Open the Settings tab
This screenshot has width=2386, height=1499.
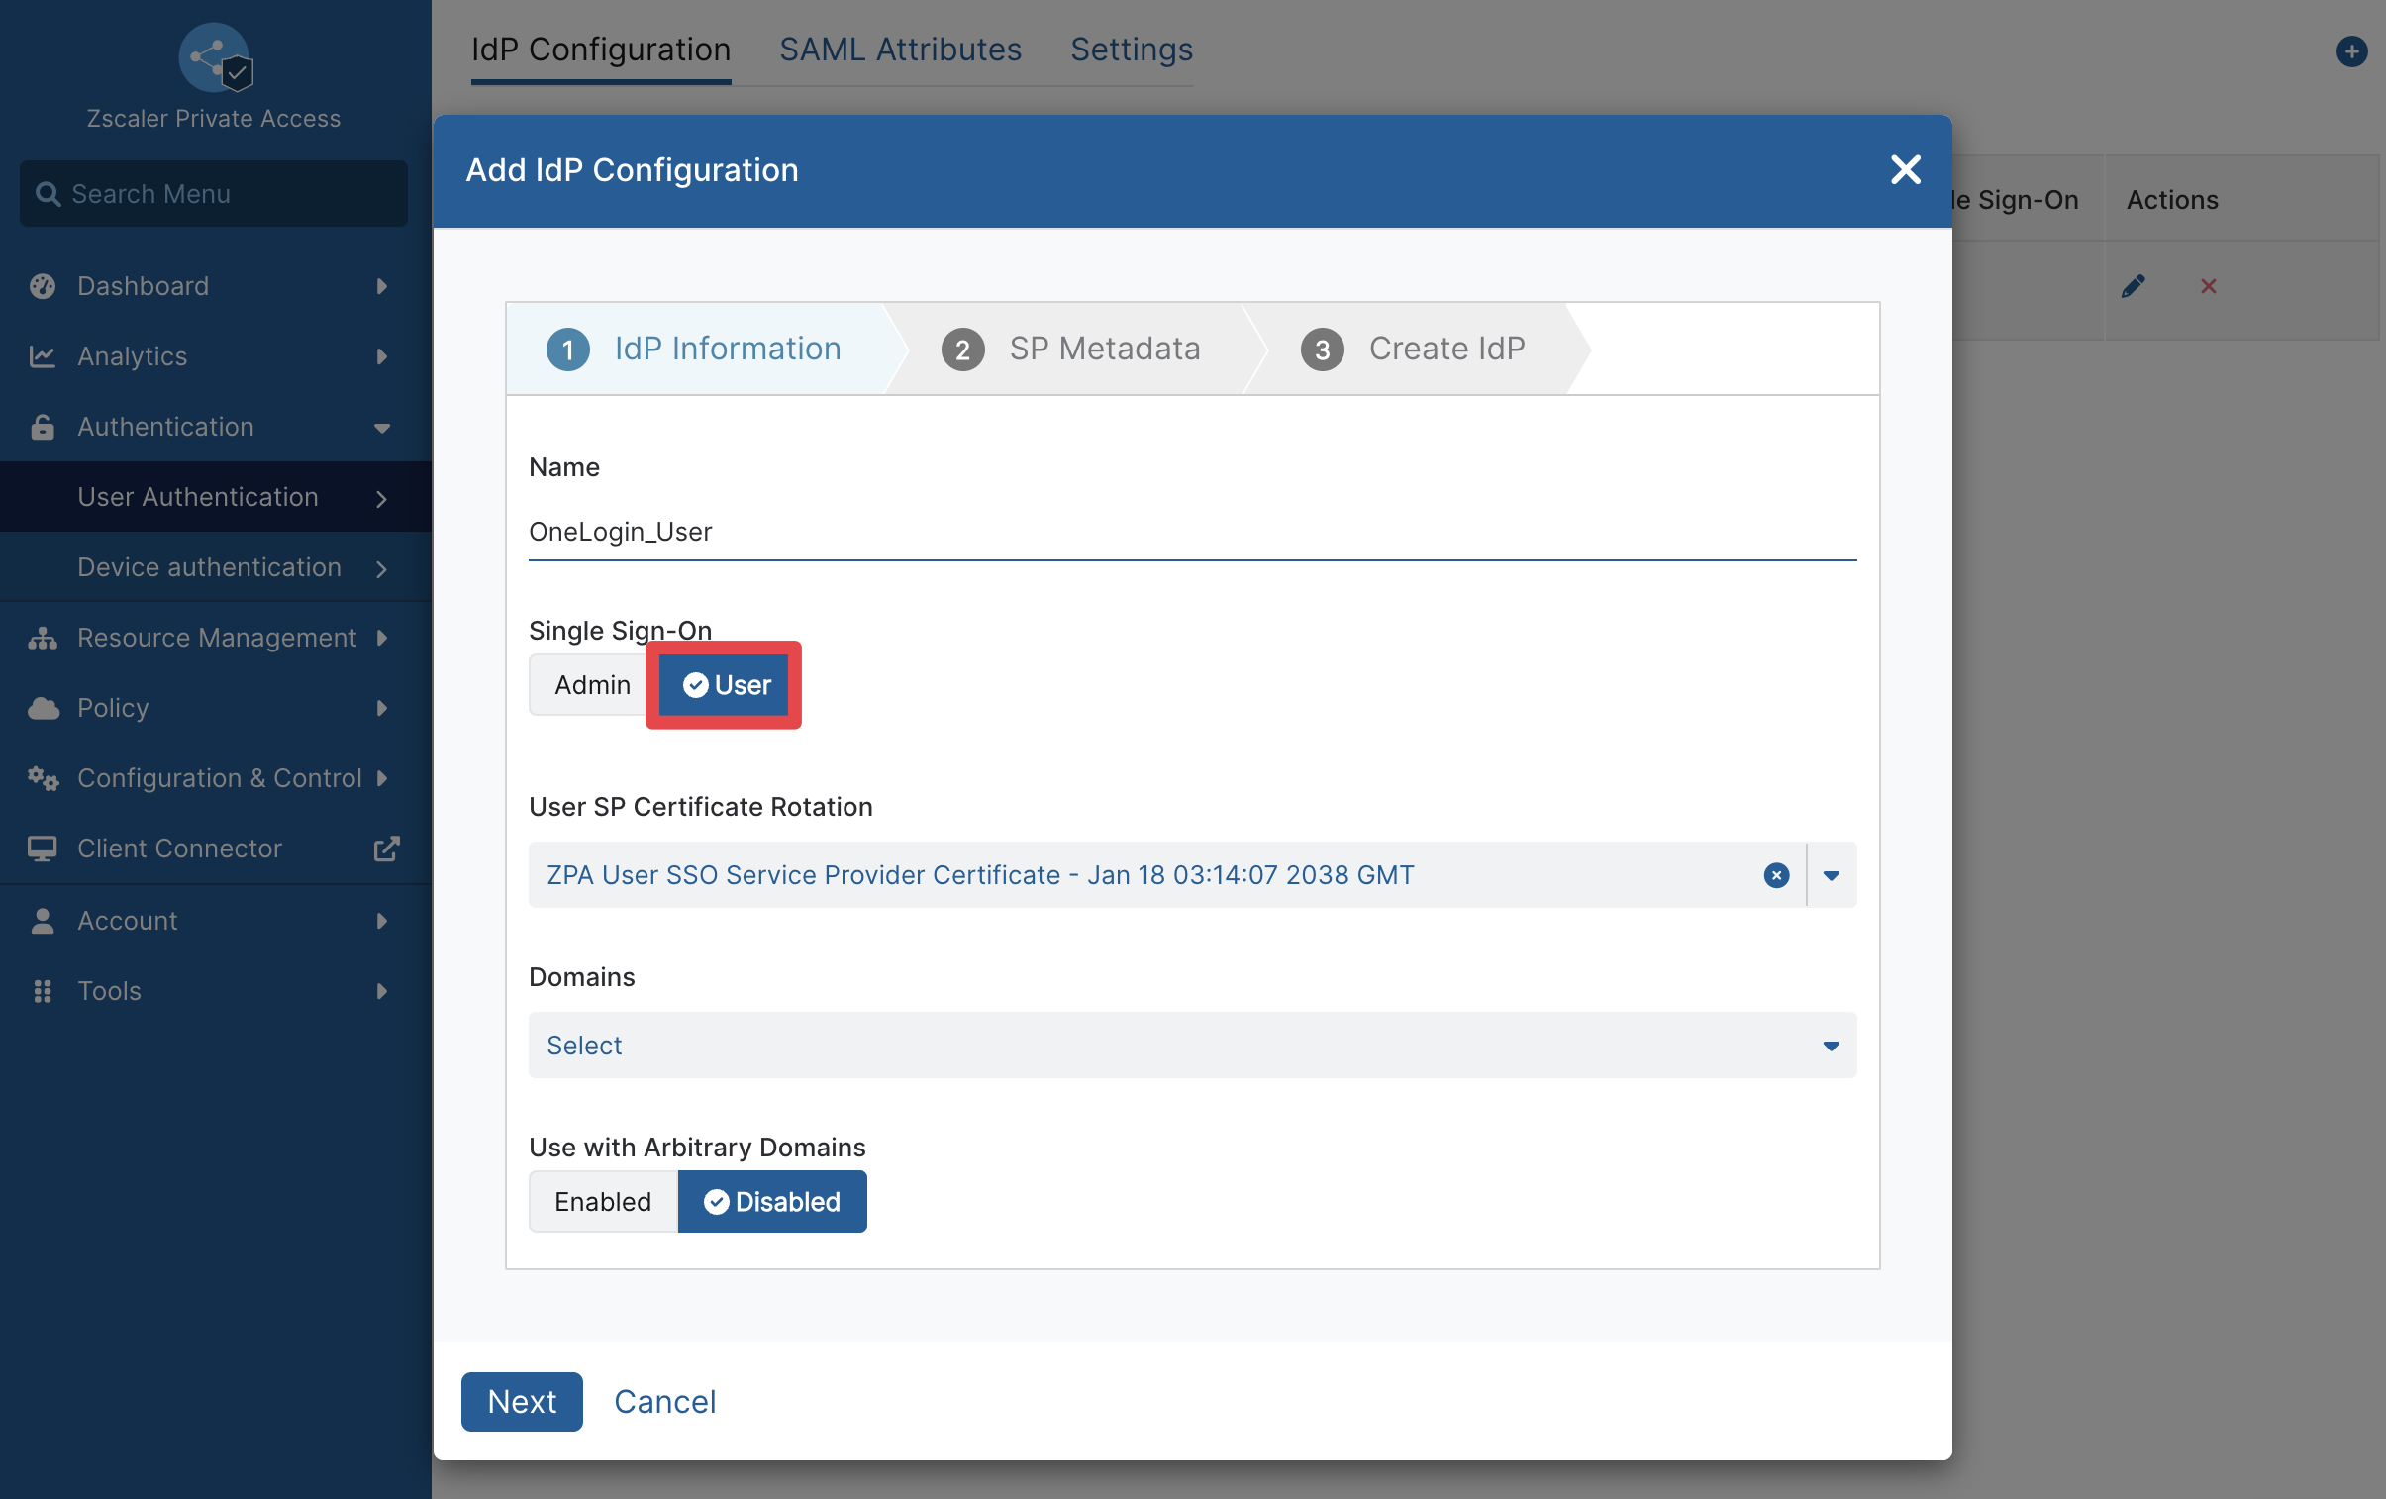[1132, 50]
